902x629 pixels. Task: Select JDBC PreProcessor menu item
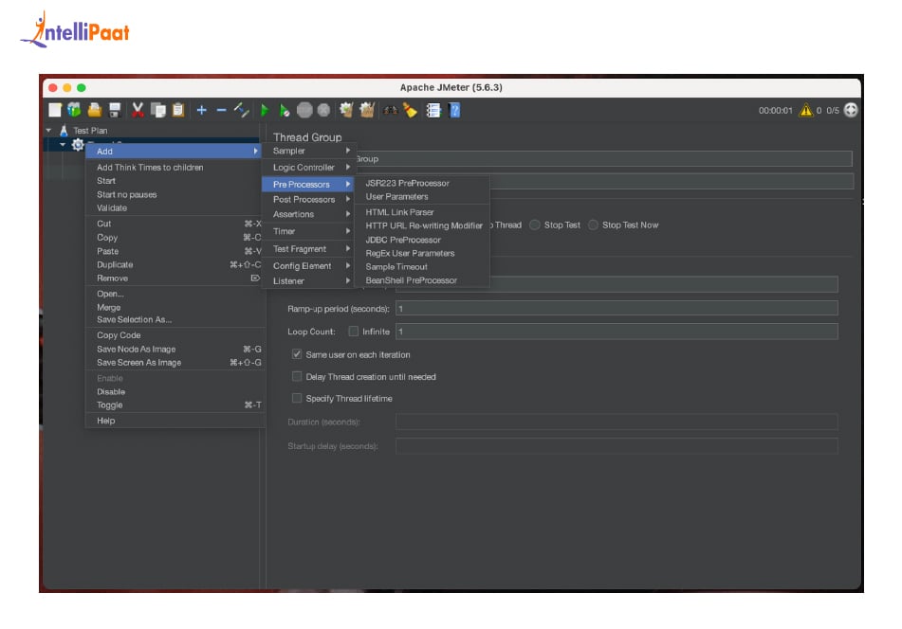pos(422,240)
